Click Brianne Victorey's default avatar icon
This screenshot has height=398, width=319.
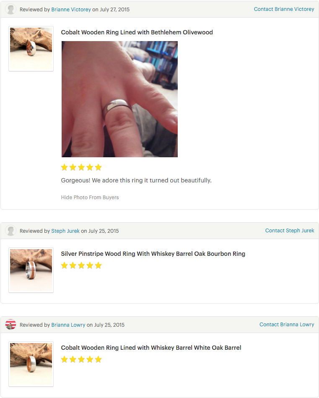coord(10,9)
